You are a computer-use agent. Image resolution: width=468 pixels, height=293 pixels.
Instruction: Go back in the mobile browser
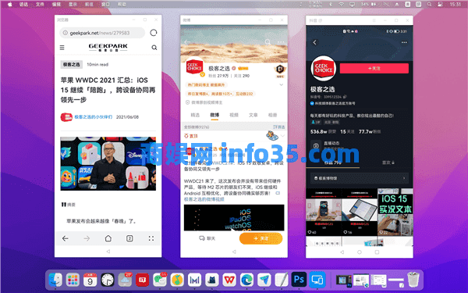[65, 238]
